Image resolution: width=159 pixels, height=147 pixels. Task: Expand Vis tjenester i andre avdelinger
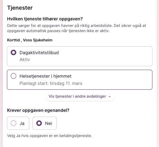pos(80,96)
